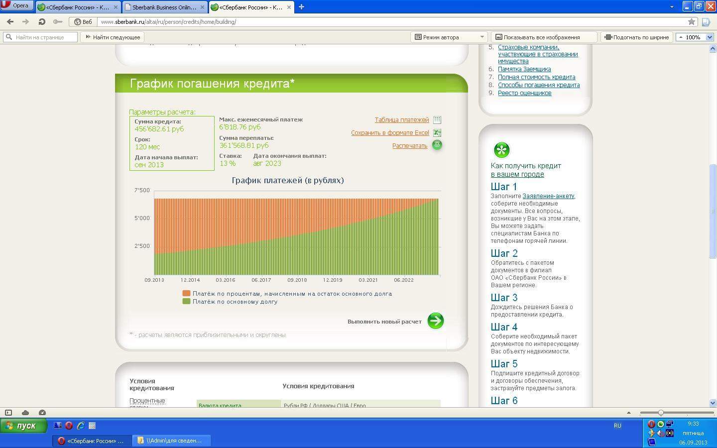Image resolution: width=717 pixels, height=448 pixels.
Task: Click the Excel file icon
Action: (x=437, y=133)
